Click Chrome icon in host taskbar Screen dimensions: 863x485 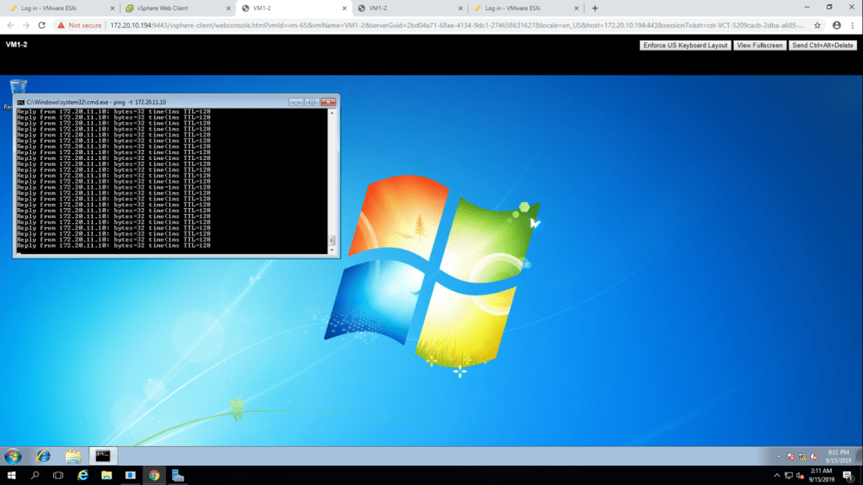pyautogui.click(x=154, y=476)
